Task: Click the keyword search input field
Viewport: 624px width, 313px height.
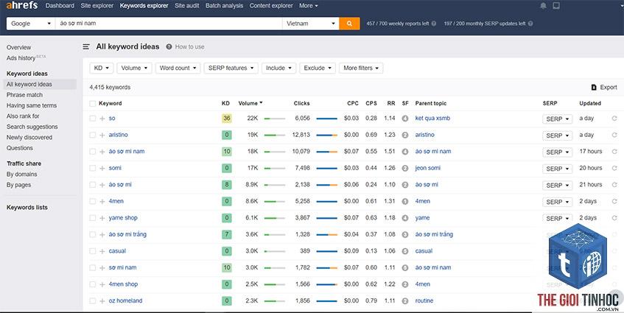Action: coord(169,24)
